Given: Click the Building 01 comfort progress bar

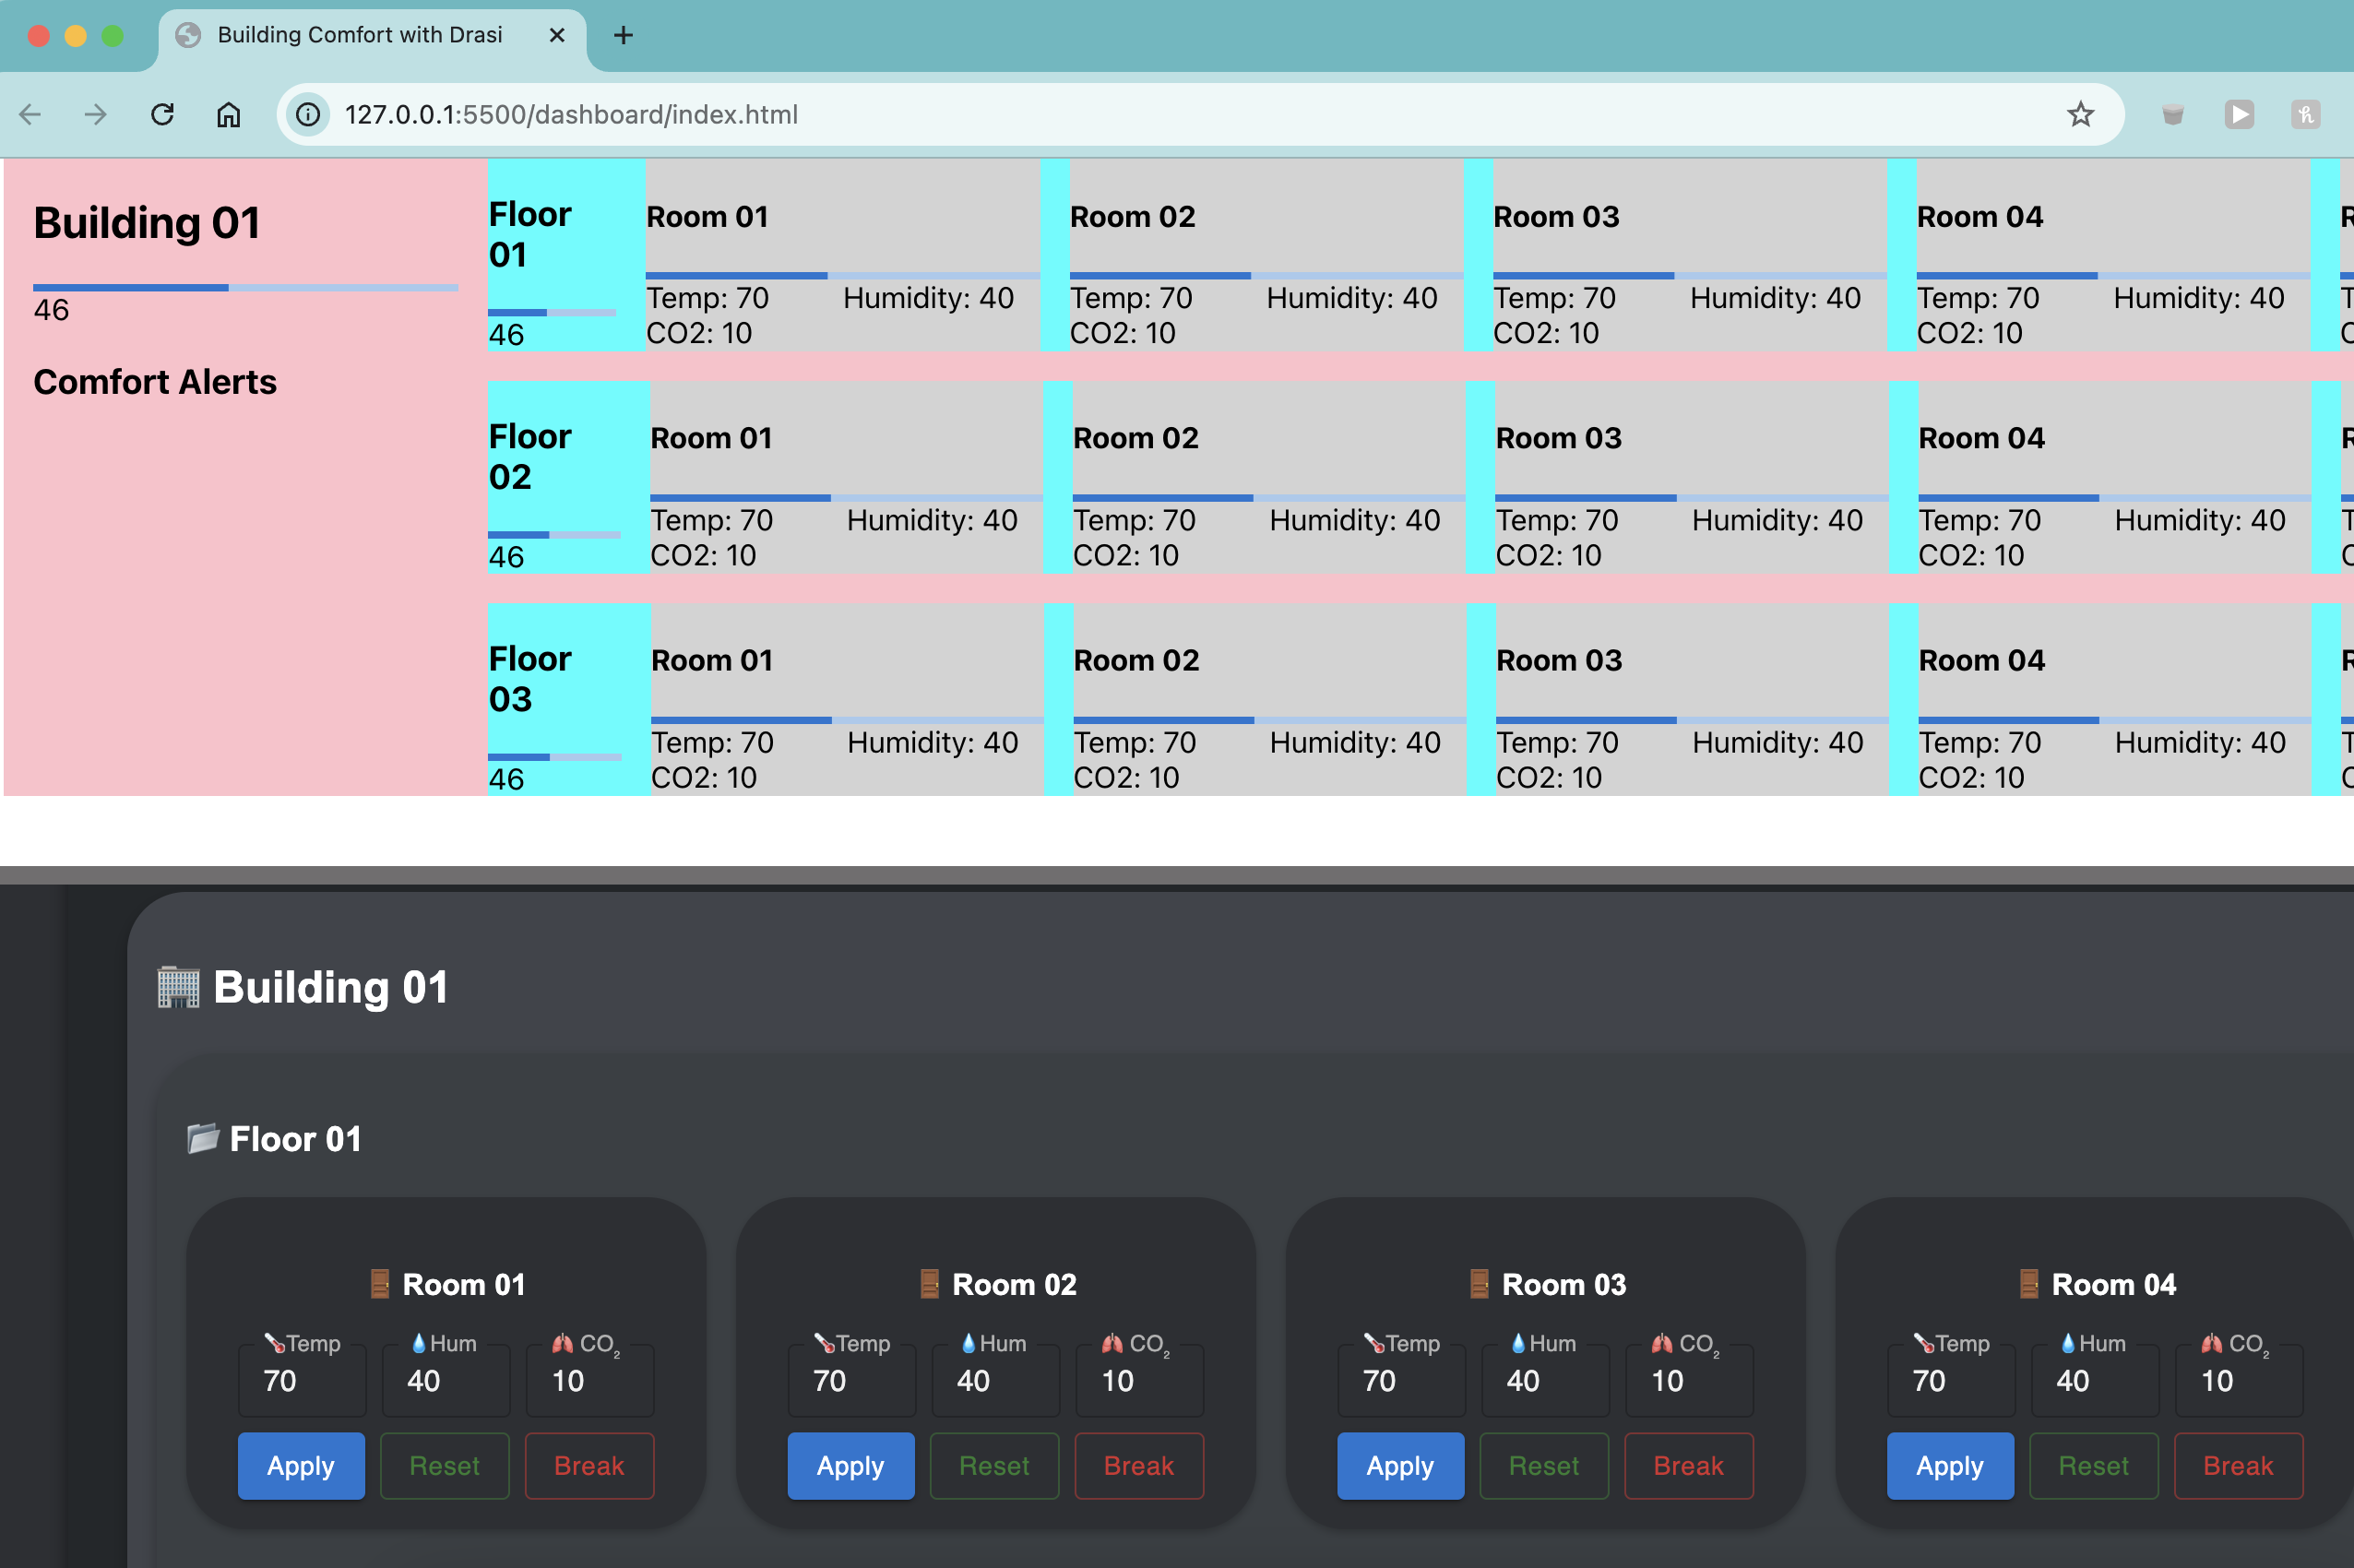Looking at the screenshot, I should pyautogui.click(x=246, y=288).
